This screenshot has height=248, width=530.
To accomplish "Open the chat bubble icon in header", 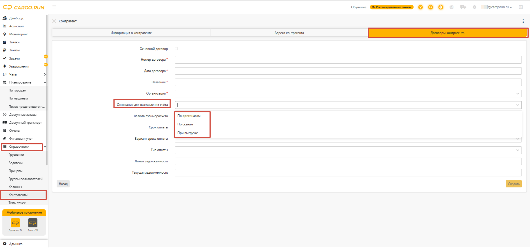I will [x=431, y=7].
